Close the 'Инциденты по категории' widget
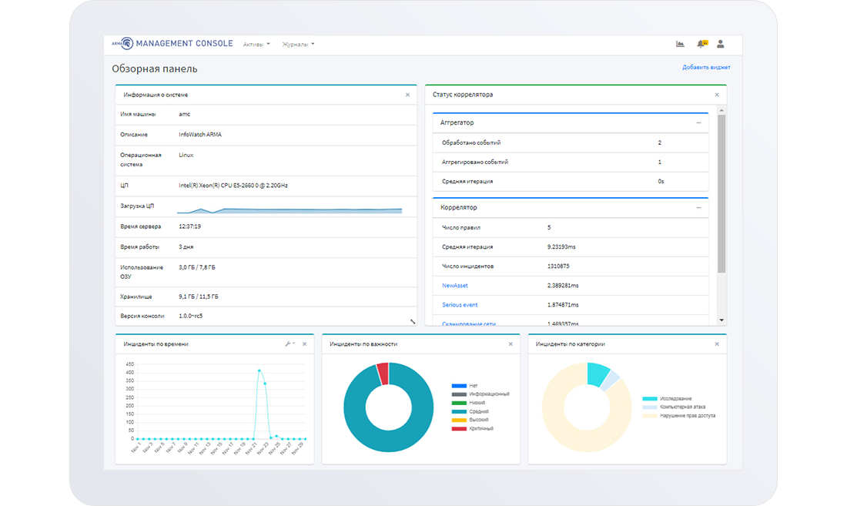Image resolution: width=847 pixels, height=506 pixels. 717,344
